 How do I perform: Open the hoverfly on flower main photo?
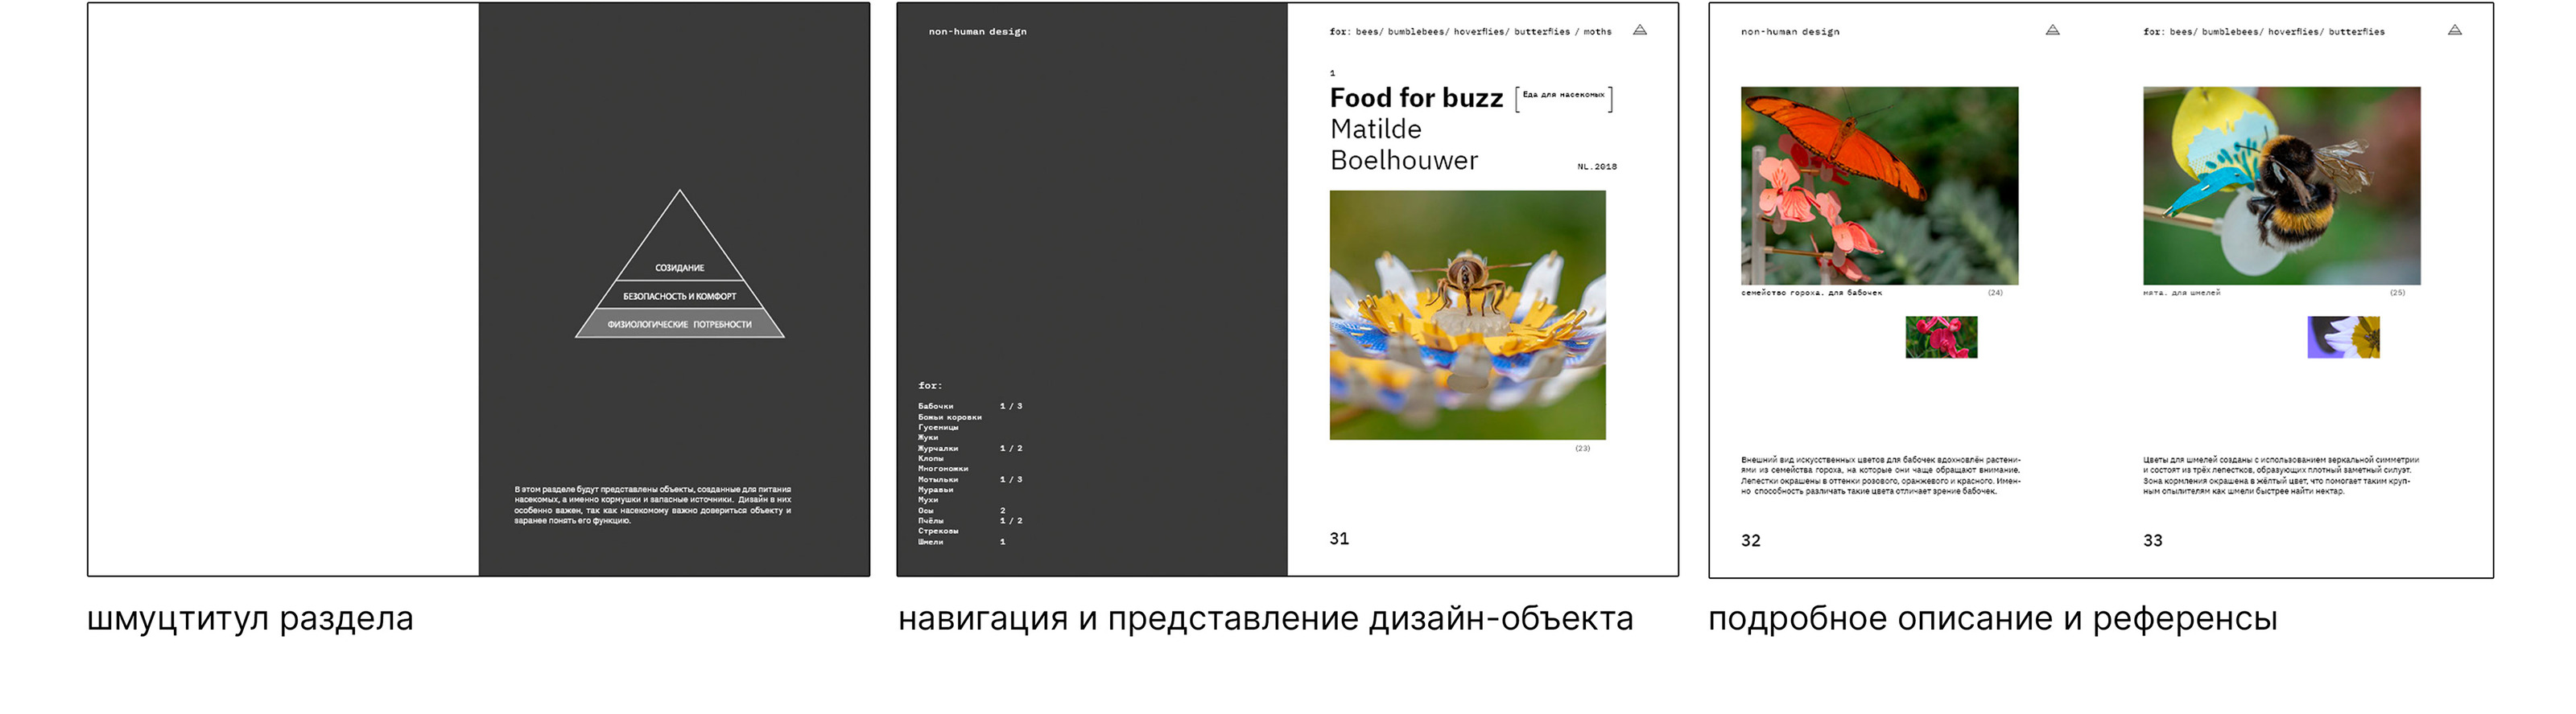pos(1467,314)
